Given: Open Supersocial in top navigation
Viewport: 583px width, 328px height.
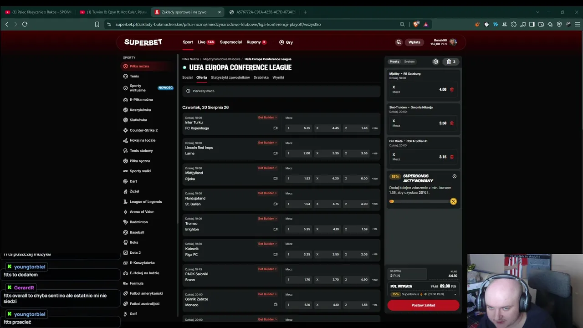Looking at the screenshot, I should point(231,42).
